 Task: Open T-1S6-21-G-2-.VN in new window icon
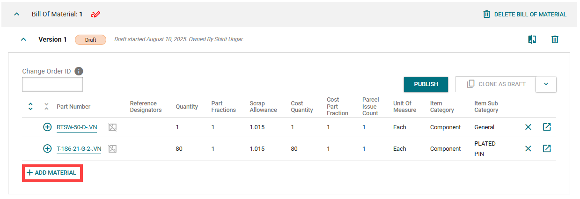546,148
